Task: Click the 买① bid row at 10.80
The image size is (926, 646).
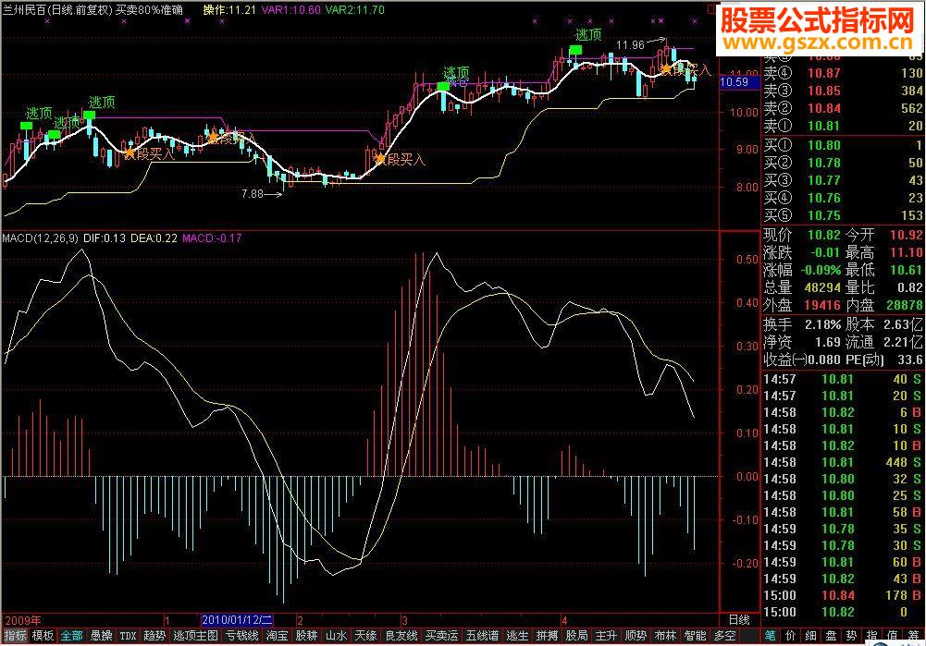Action: click(x=842, y=145)
